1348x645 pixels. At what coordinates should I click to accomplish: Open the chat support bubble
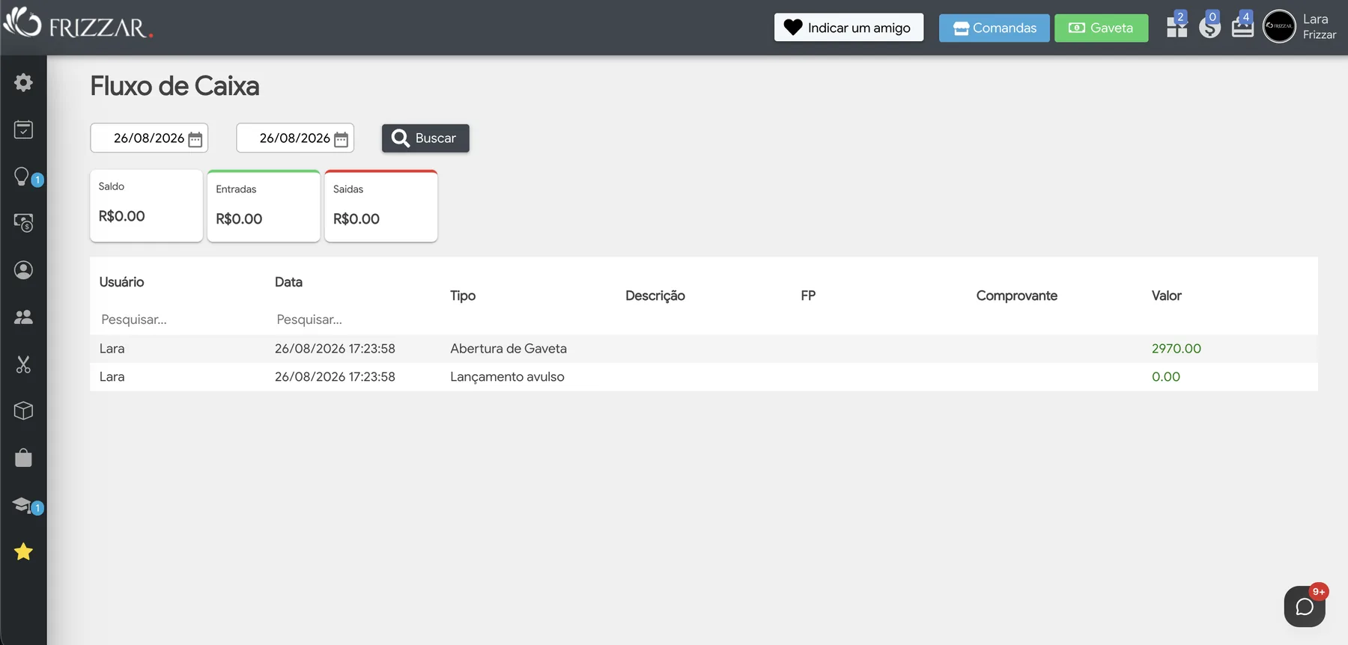1305,606
